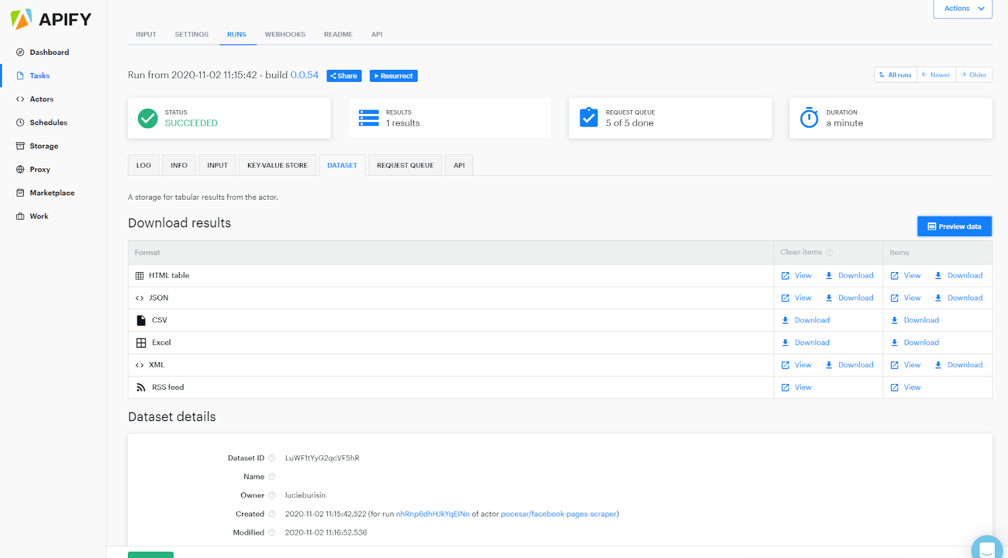Screen dimensions: 1008x558
Task: Click the Excel grid icon
Action: pyautogui.click(x=141, y=343)
